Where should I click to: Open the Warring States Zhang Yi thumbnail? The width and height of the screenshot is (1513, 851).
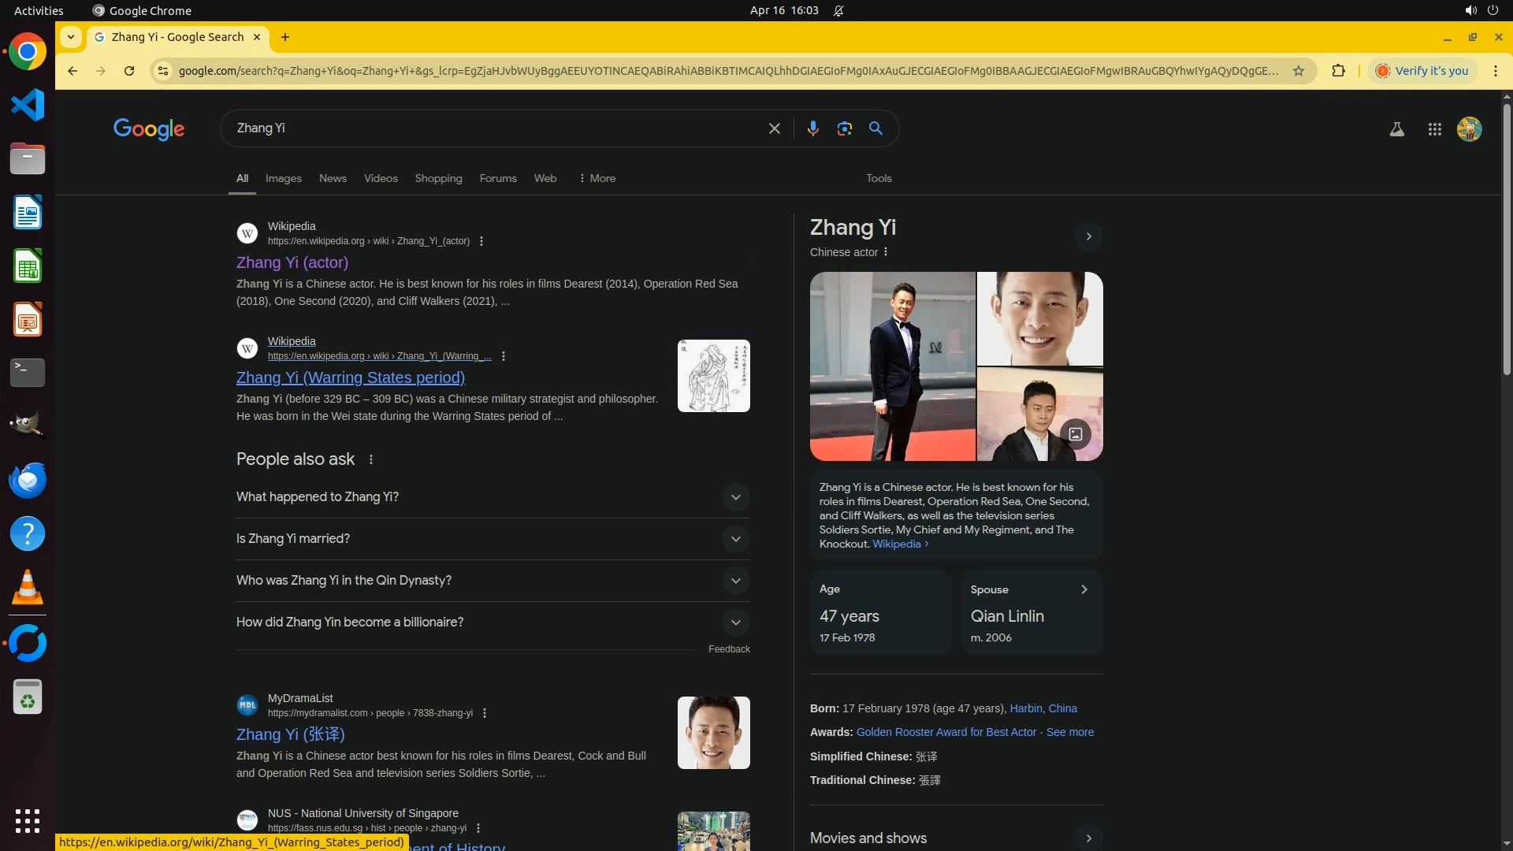(x=713, y=376)
